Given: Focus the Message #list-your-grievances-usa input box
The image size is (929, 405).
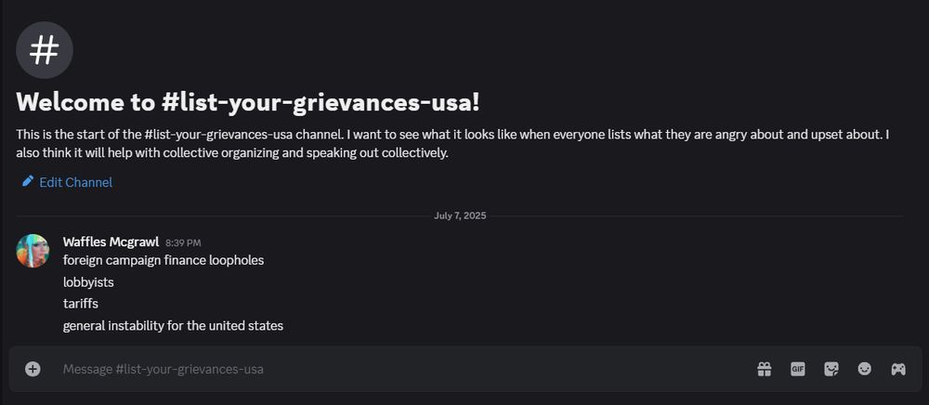Looking at the screenshot, I should (403, 370).
